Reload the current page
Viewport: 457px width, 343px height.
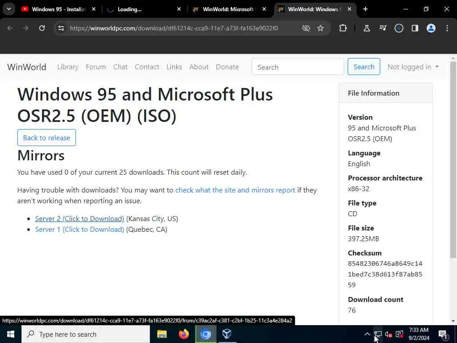[x=42, y=28]
